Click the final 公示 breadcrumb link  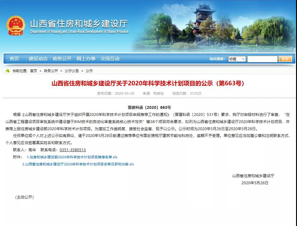coord(89,71)
